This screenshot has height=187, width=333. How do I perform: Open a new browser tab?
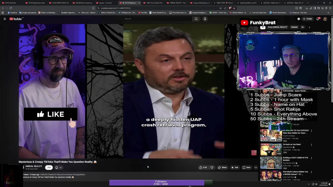coord(308,3)
